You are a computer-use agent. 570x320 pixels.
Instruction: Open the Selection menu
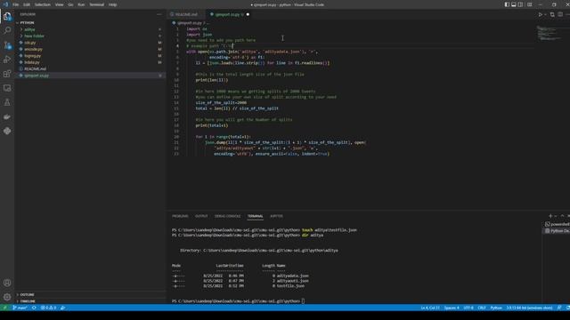click(x=43, y=4)
